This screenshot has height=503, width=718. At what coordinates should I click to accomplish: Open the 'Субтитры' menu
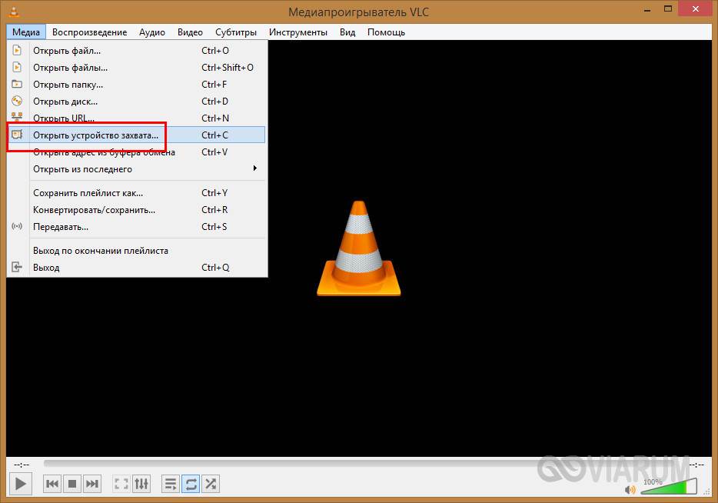236,32
